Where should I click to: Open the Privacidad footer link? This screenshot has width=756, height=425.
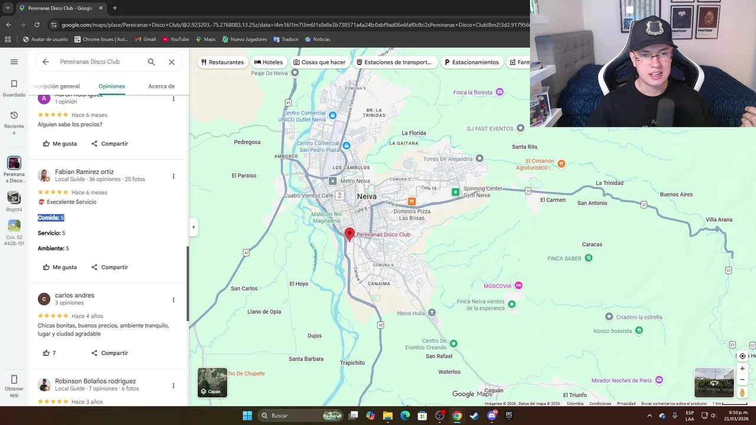(626, 404)
